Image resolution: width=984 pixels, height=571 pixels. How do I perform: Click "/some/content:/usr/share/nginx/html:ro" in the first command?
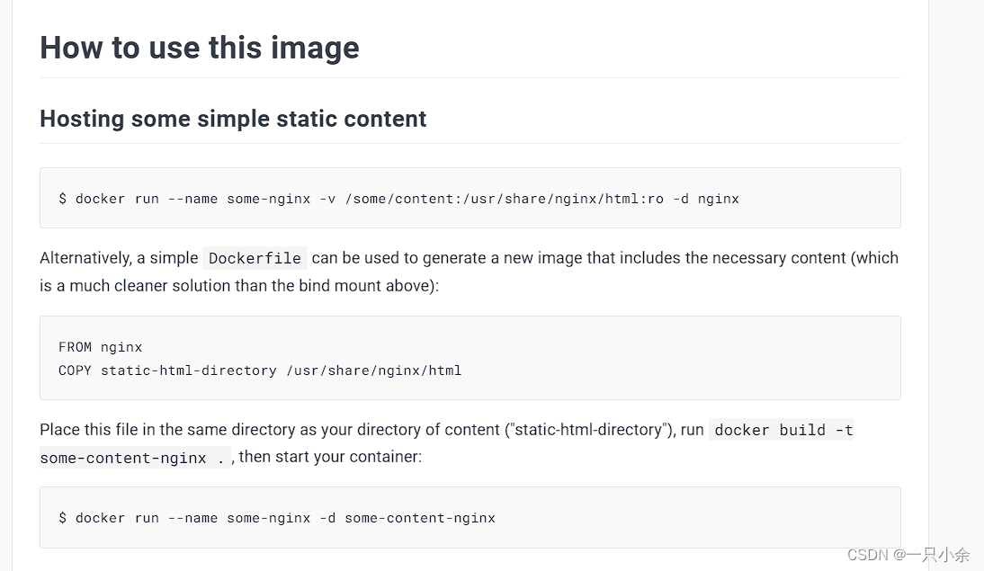504,199
